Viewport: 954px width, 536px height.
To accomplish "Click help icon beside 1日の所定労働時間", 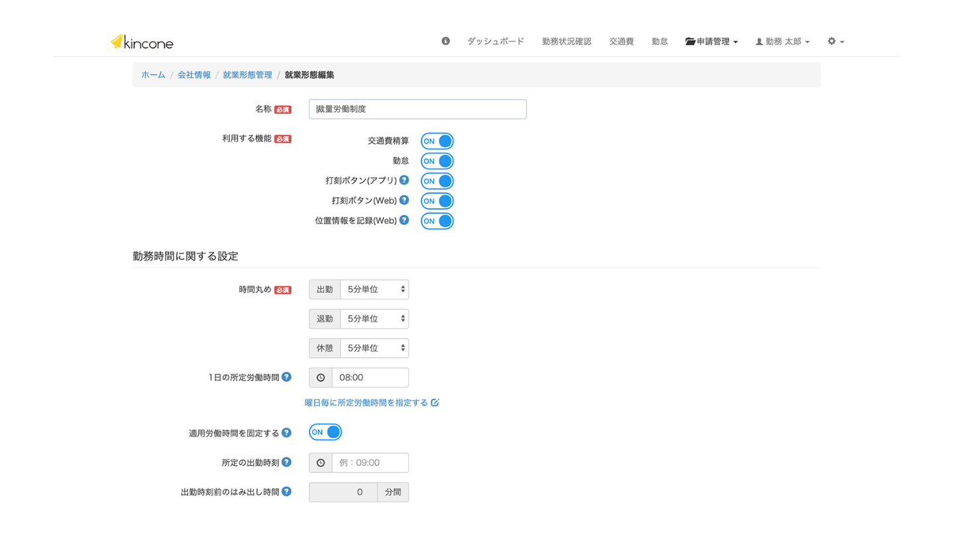I will click(x=286, y=377).
